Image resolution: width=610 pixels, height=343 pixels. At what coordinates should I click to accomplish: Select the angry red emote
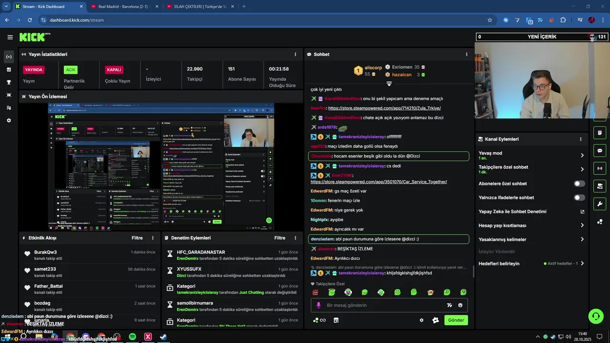315,292
